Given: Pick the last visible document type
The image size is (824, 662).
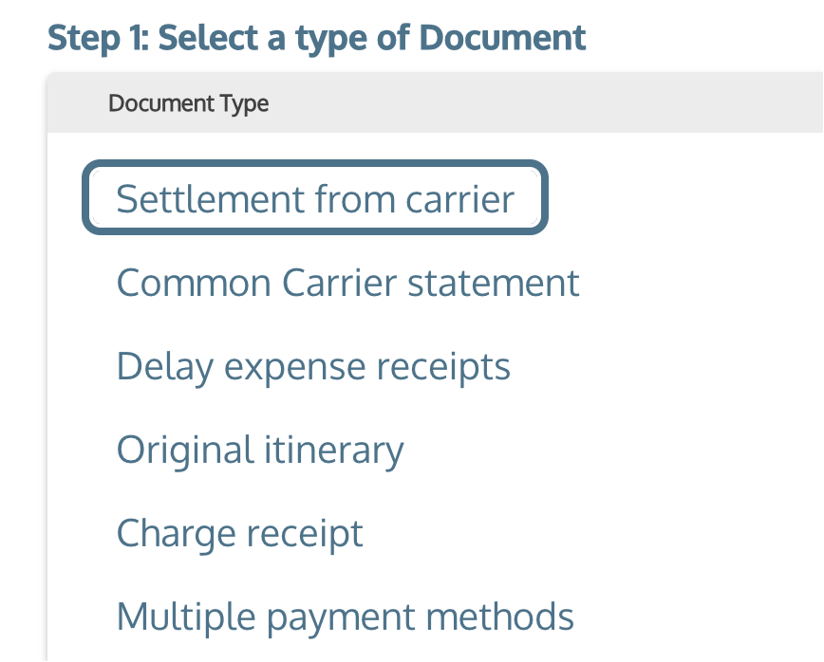Looking at the screenshot, I should (345, 616).
